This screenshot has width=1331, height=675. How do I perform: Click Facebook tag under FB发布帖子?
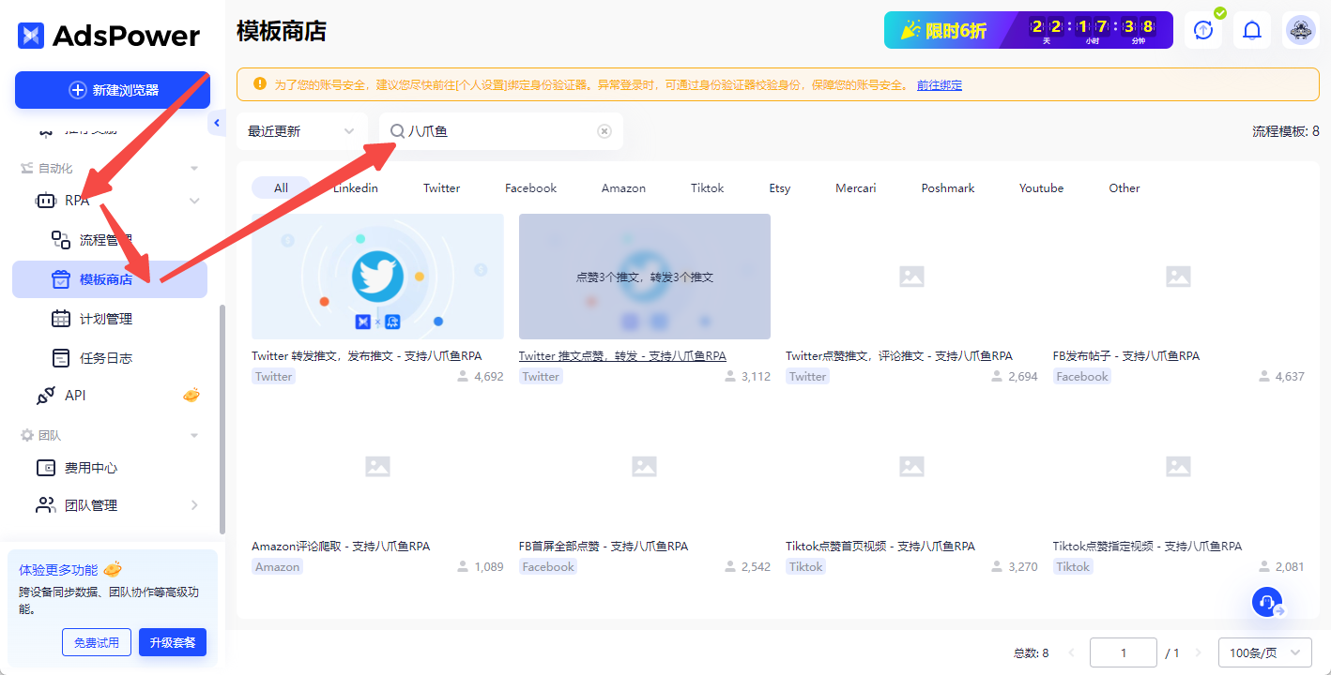tap(1082, 376)
